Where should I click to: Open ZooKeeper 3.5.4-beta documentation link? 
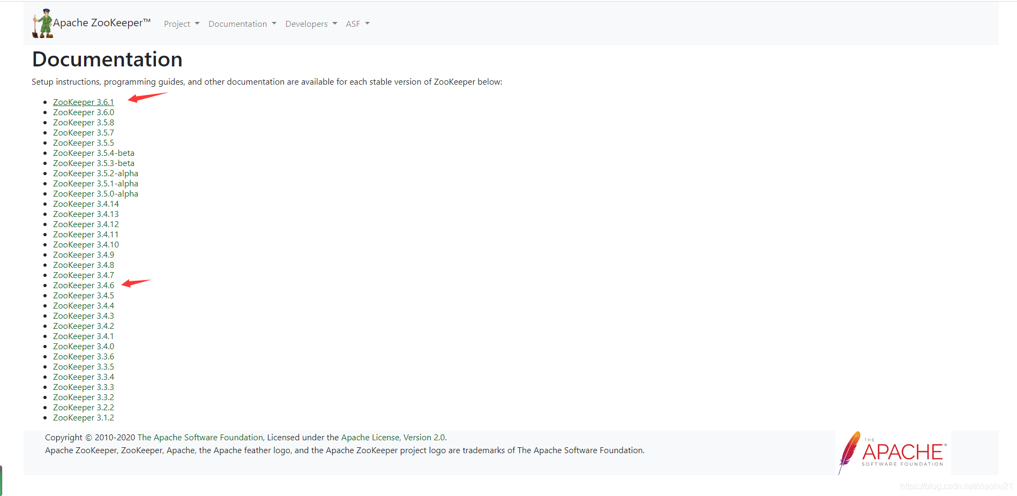pyautogui.click(x=94, y=153)
